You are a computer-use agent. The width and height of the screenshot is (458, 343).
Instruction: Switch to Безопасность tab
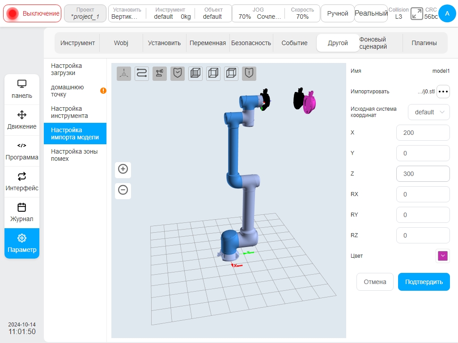point(251,43)
